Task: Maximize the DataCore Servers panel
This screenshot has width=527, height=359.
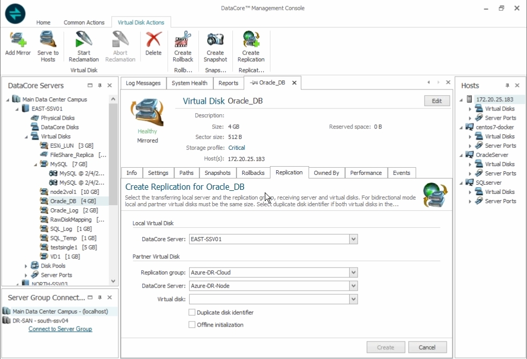Action: (90, 85)
